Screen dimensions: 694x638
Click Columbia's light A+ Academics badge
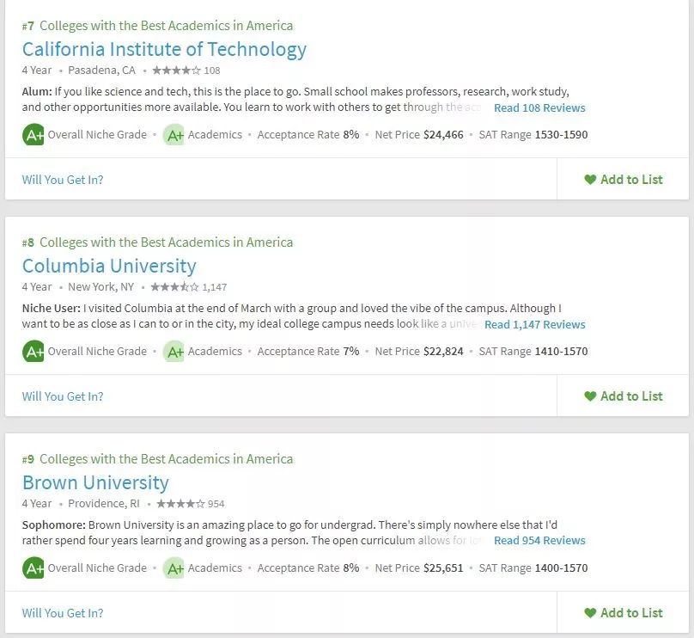[174, 352]
